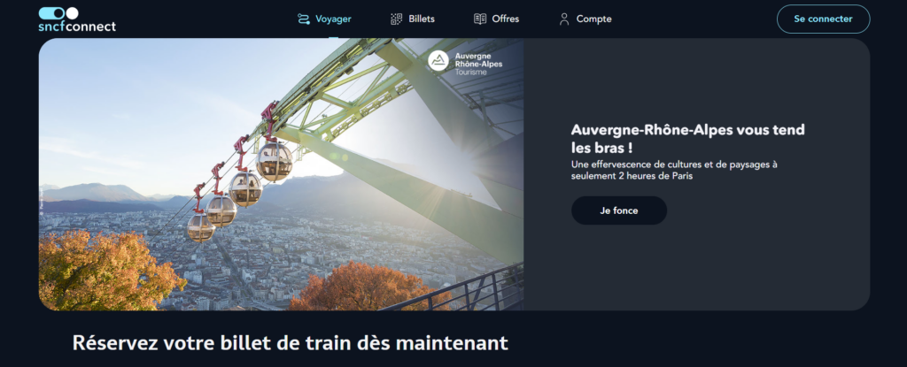The height and width of the screenshot is (367, 907).
Task: Click the Billets QR code icon
Action: [396, 19]
